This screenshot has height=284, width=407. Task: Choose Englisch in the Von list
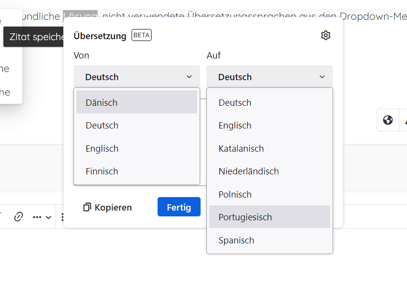pyautogui.click(x=137, y=148)
